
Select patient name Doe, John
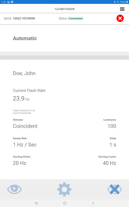(24, 73)
